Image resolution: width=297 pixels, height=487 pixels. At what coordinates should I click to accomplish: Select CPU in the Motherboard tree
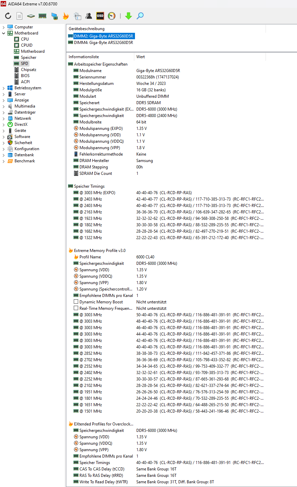[25, 39]
